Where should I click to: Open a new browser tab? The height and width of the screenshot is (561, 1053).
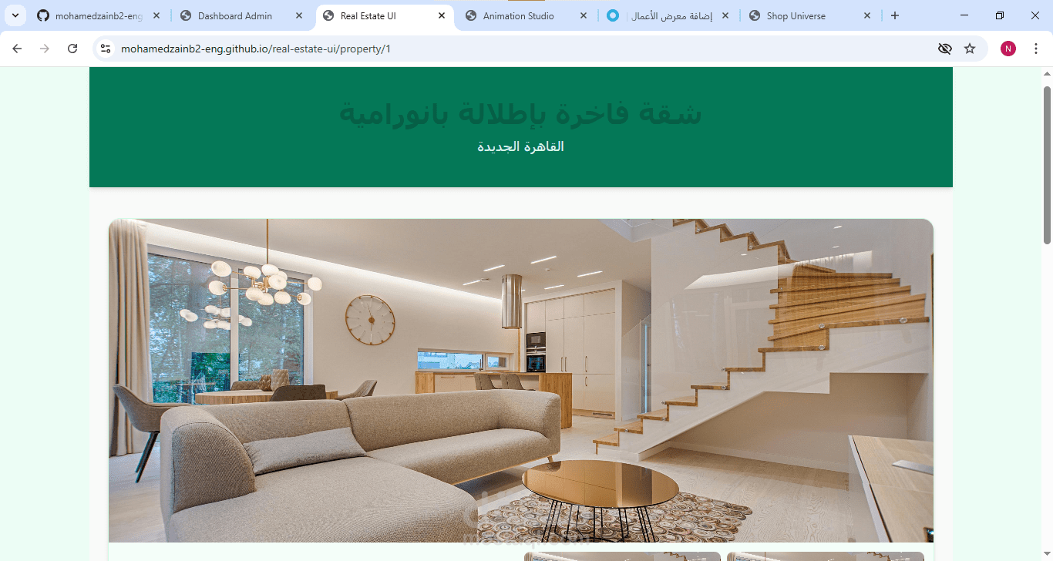pos(894,15)
